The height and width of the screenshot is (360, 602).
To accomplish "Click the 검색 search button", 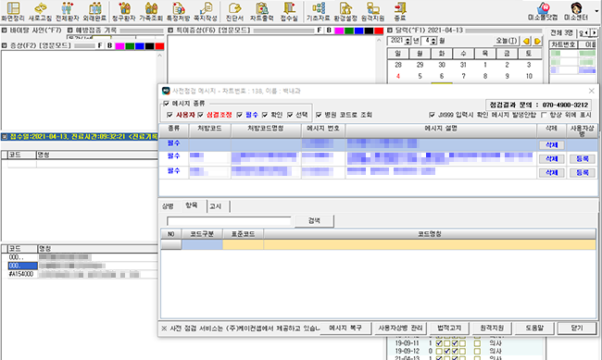I will point(315,220).
